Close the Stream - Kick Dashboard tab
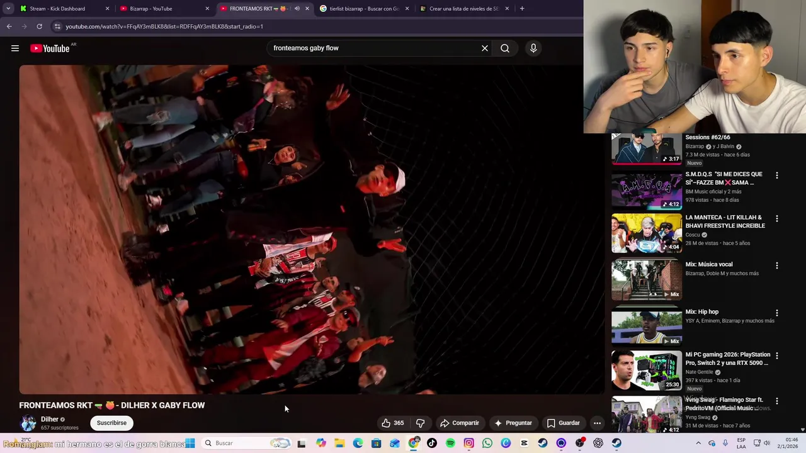The height and width of the screenshot is (453, 806). pos(108,9)
